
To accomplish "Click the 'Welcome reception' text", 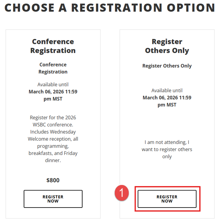I will [x=53, y=139].
